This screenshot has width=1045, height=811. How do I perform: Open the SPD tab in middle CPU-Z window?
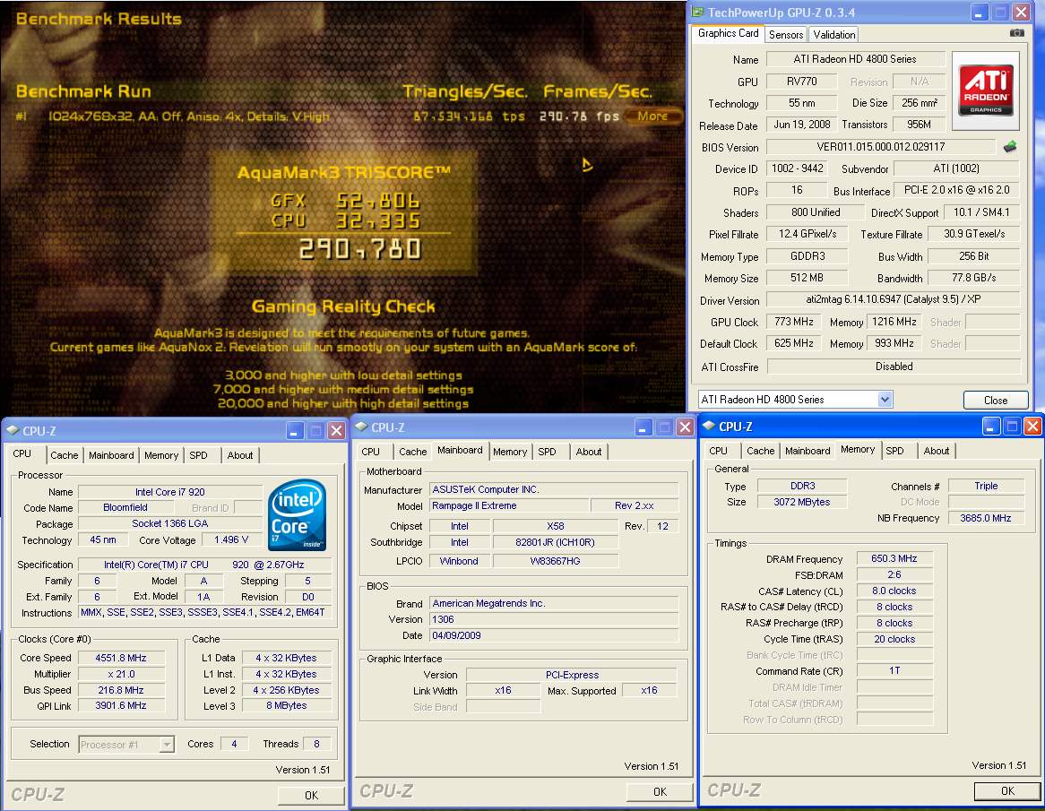click(548, 452)
